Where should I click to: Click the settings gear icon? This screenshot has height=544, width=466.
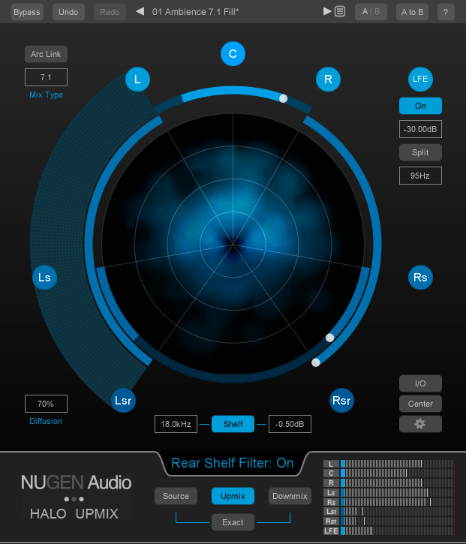pos(420,424)
